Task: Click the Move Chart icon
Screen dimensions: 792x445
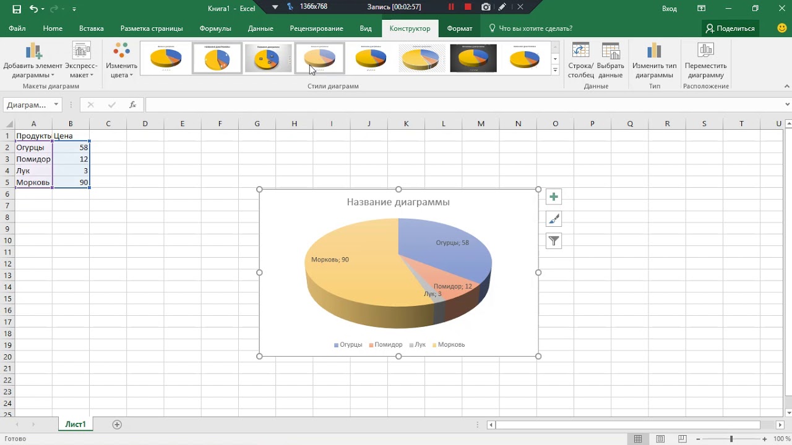Action: coord(706,51)
